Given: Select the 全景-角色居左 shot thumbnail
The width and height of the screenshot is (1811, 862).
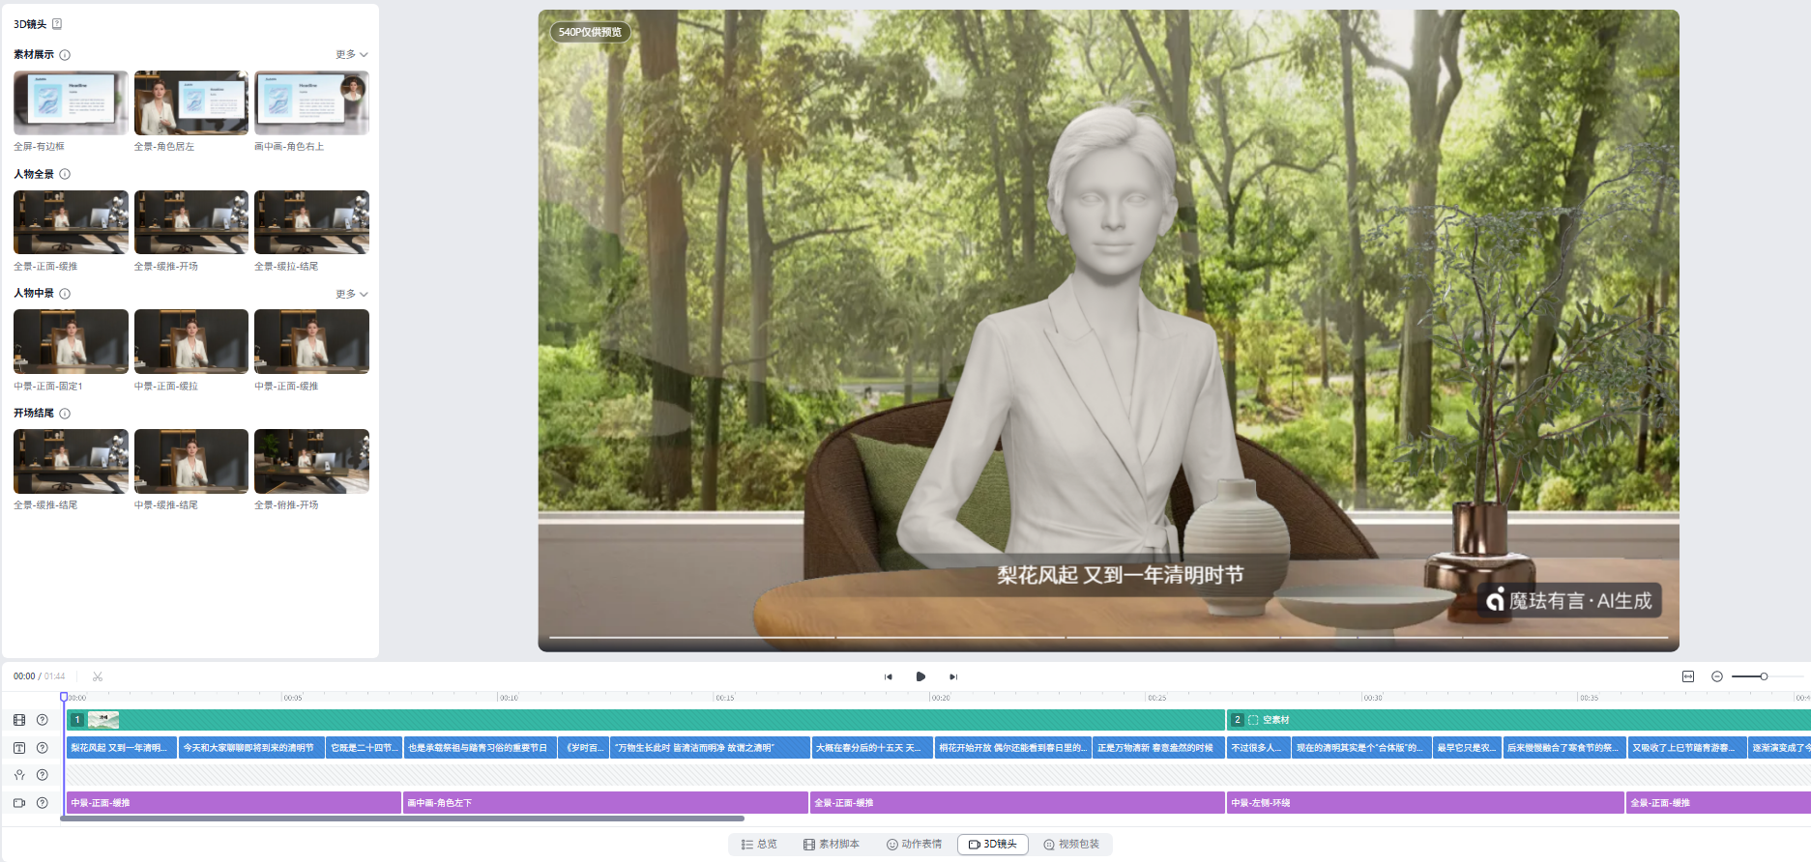Looking at the screenshot, I should [x=191, y=102].
